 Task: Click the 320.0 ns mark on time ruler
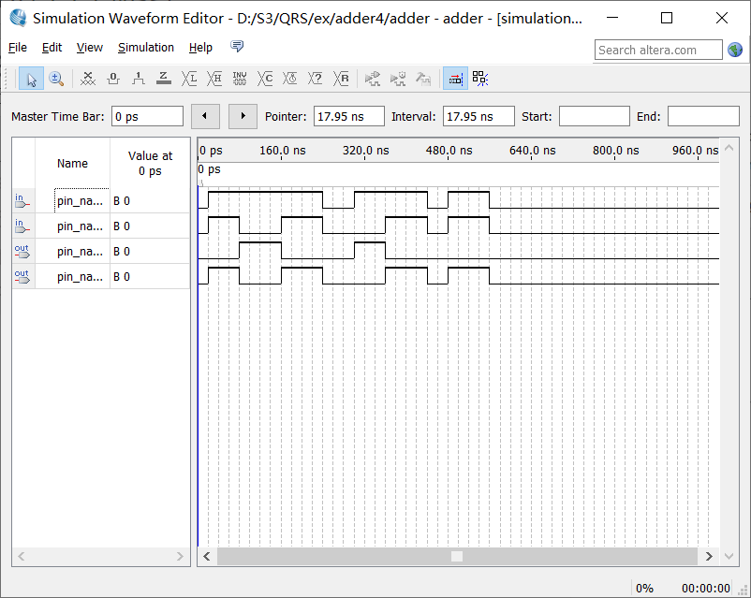(x=365, y=151)
